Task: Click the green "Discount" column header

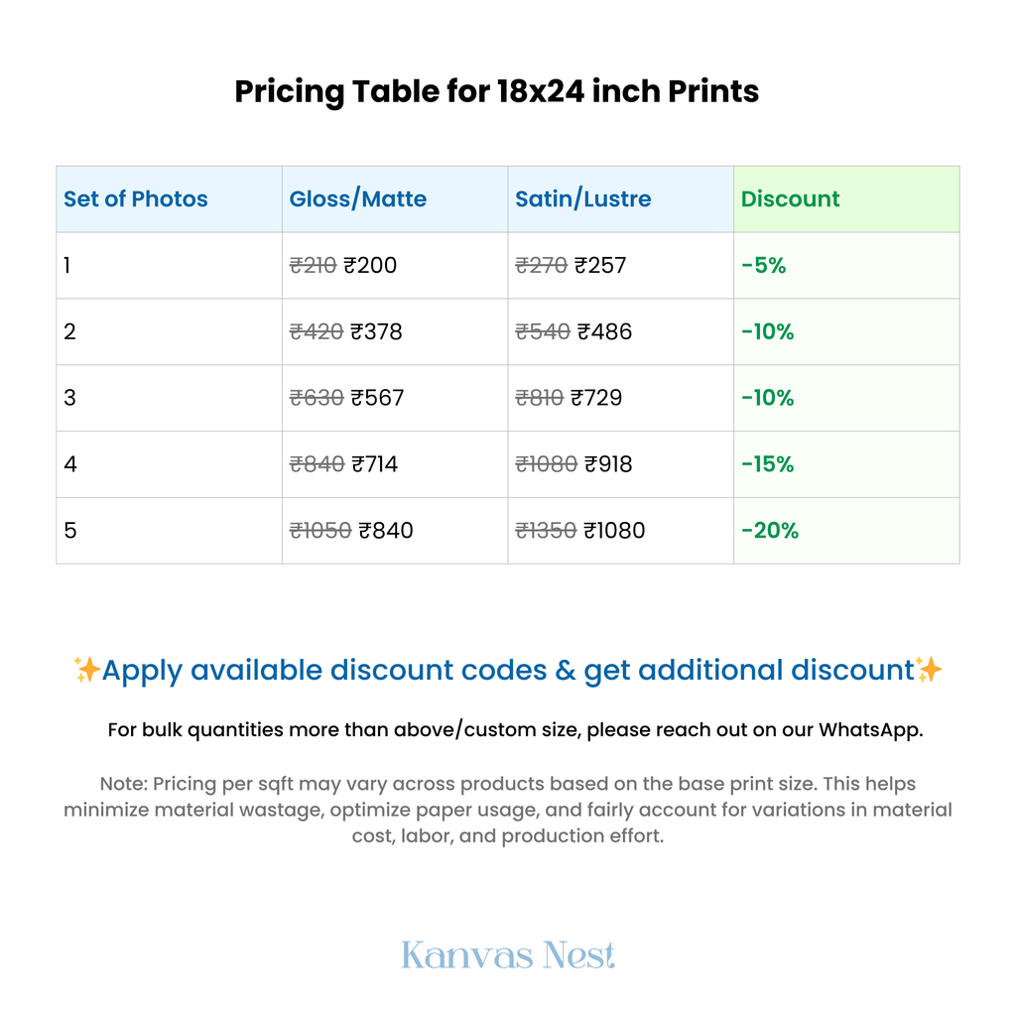Action: pos(791,198)
